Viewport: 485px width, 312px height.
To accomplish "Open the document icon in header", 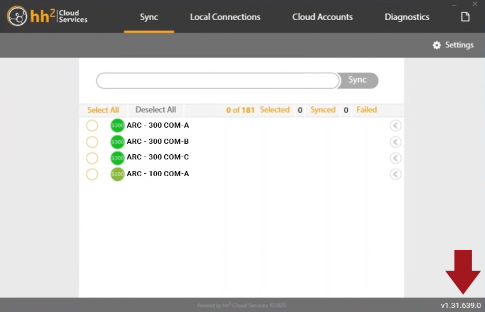I will coord(465,17).
